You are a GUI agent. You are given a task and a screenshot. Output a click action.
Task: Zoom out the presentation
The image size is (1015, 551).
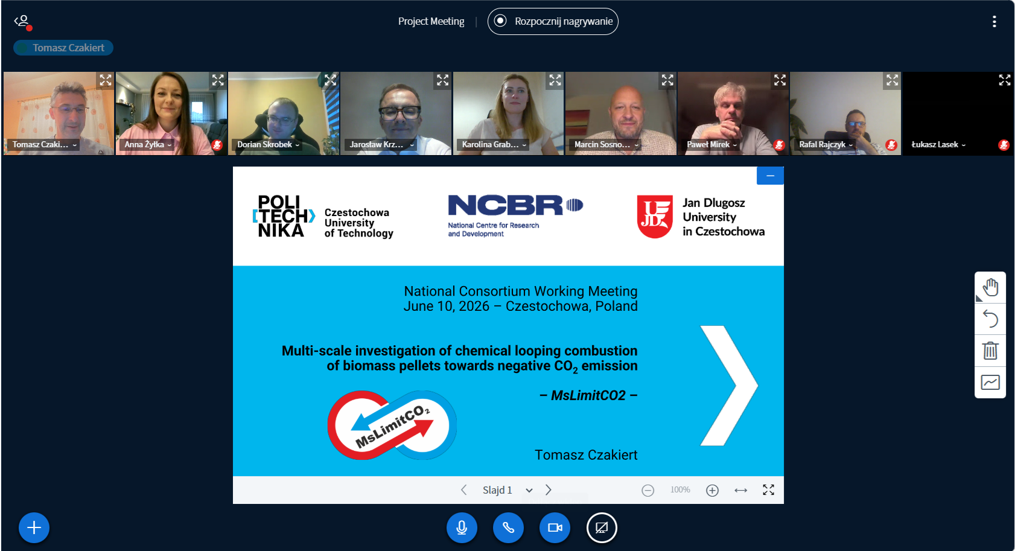tap(647, 491)
